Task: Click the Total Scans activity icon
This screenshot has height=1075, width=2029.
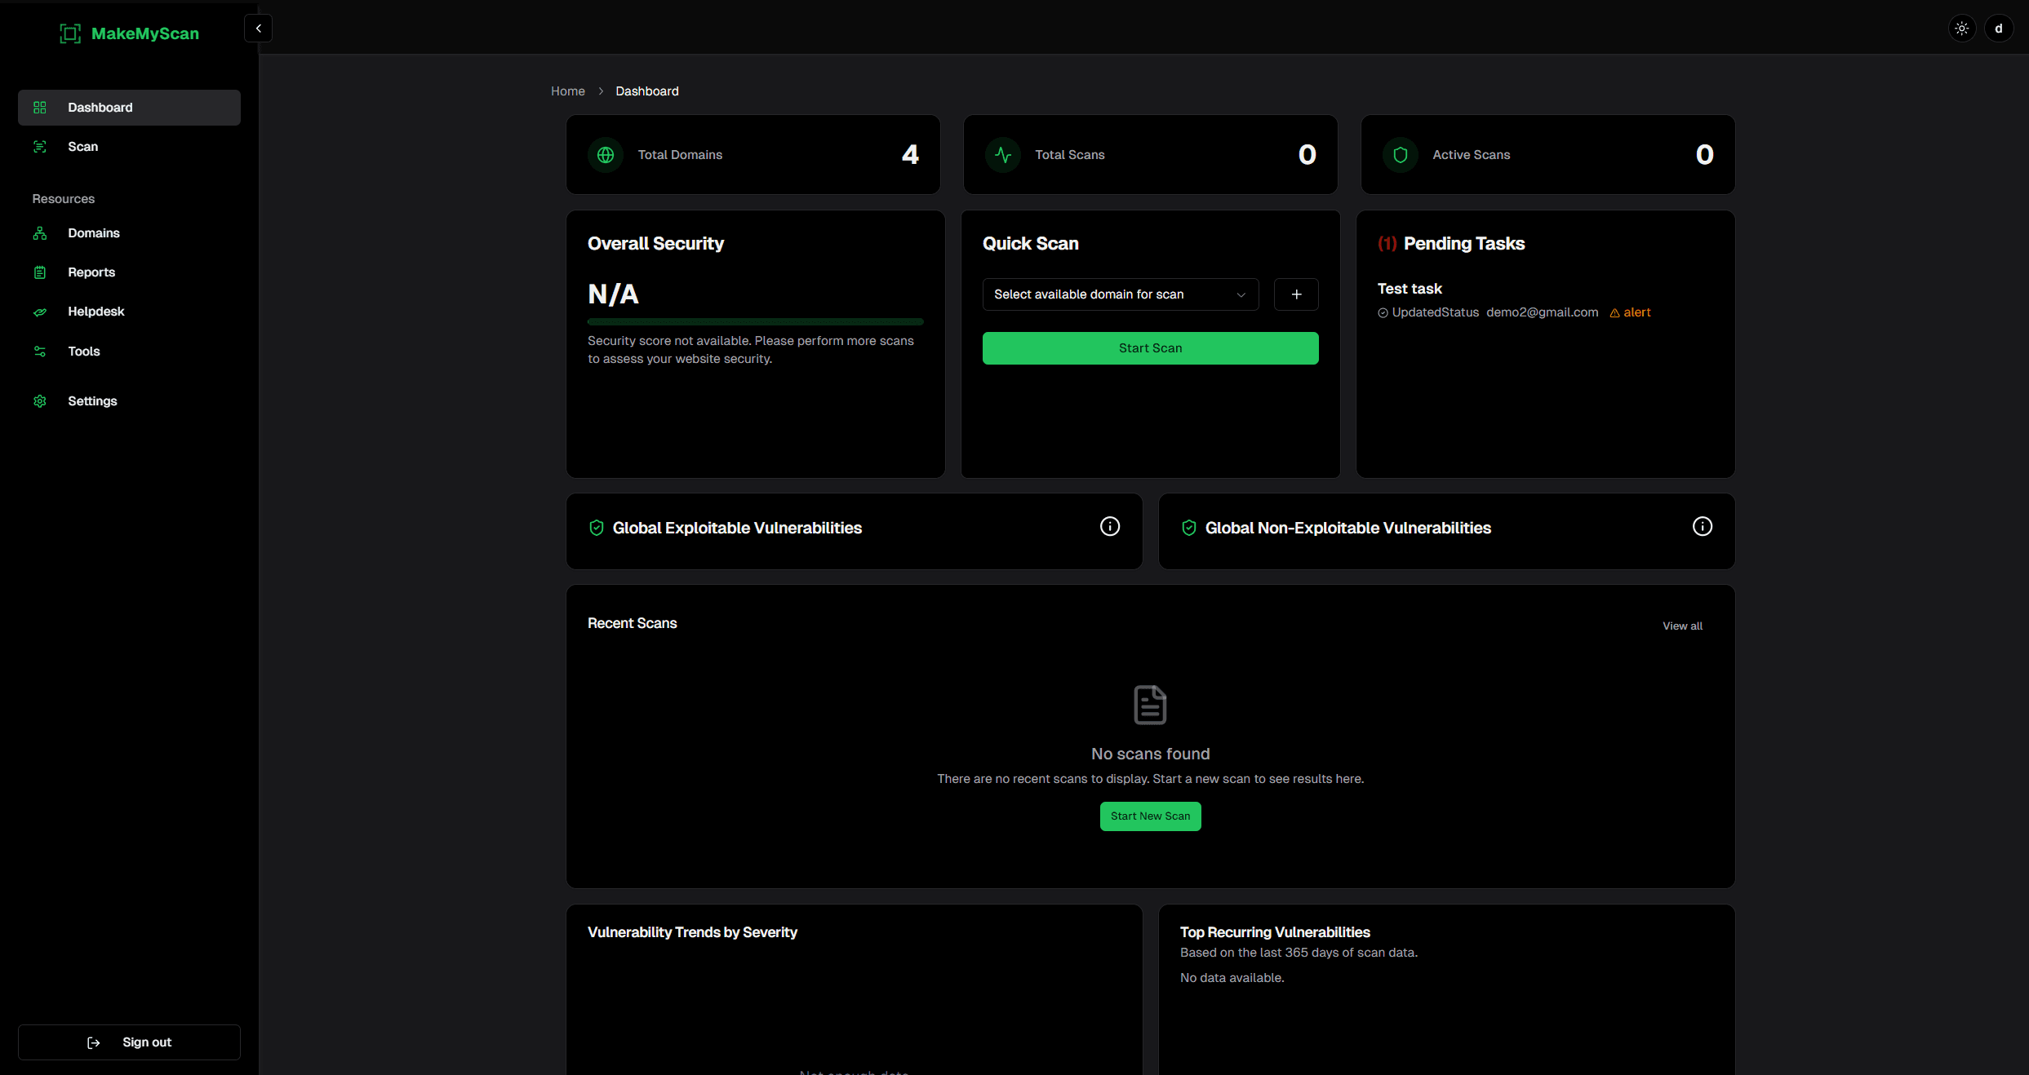Action: 1003,155
